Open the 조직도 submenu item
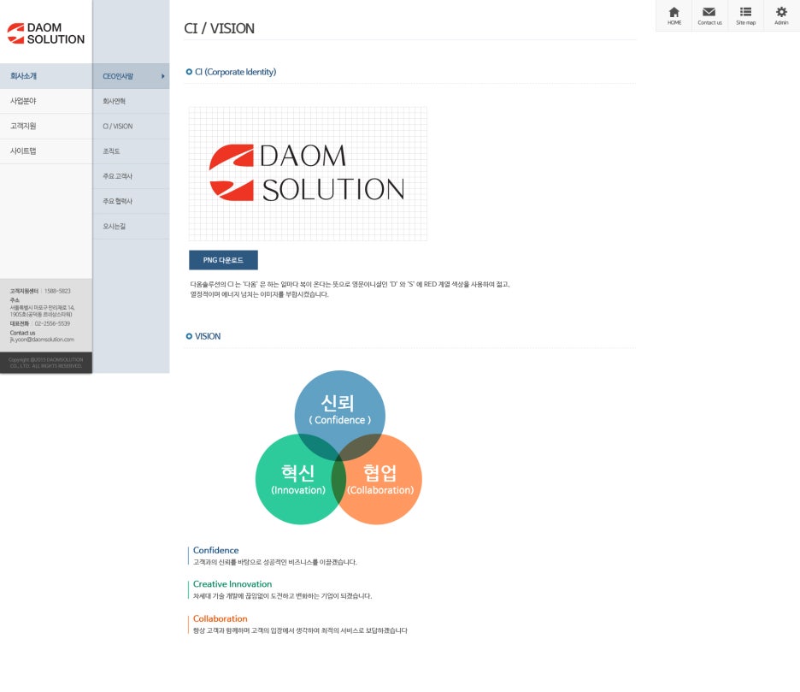Image resolution: width=800 pixels, height=692 pixels. pos(131,151)
